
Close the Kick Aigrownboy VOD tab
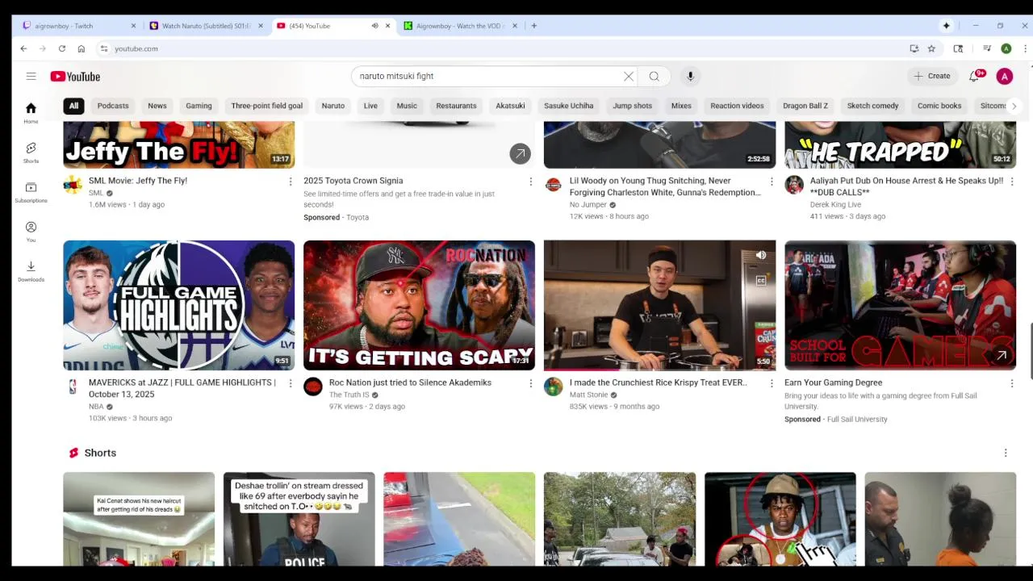coord(514,26)
